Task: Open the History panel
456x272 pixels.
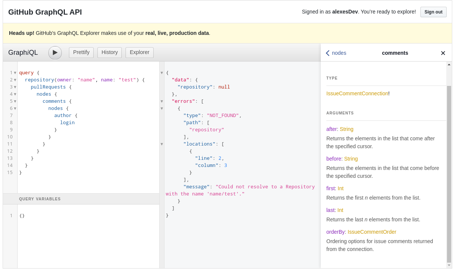Action: [109, 53]
